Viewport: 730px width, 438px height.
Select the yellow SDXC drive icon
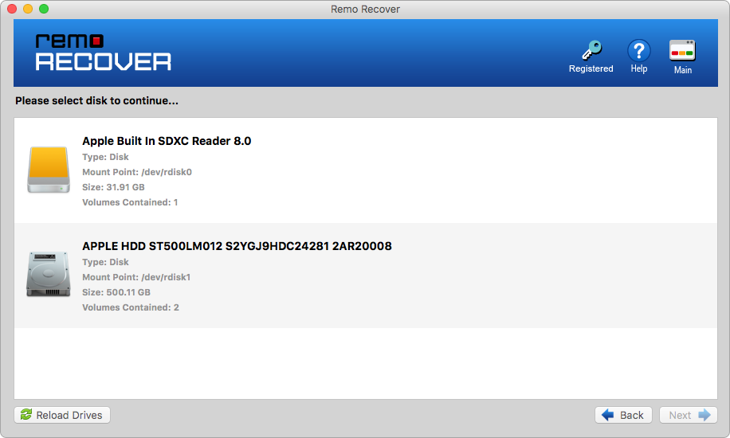point(49,170)
